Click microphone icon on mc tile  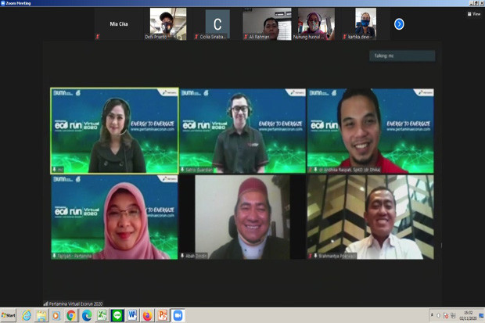[55, 170]
